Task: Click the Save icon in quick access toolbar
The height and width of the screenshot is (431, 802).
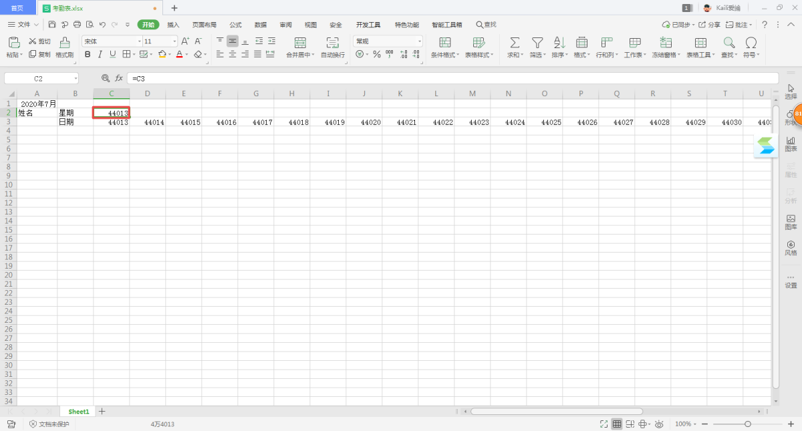Action: 52,25
